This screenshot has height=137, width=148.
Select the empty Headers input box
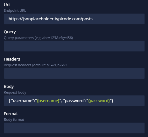pos(74,73)
